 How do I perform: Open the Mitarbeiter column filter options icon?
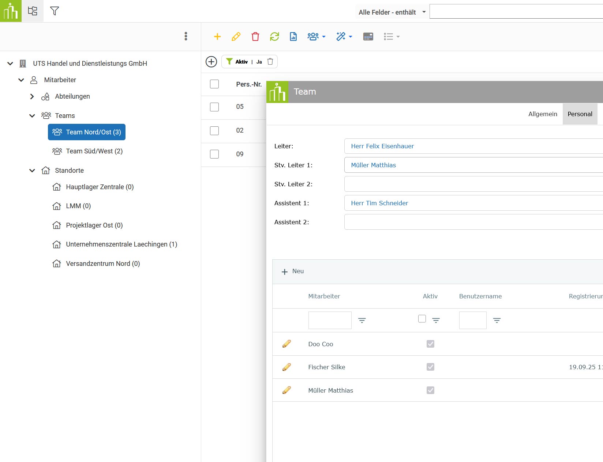click(x=362, y=320)
